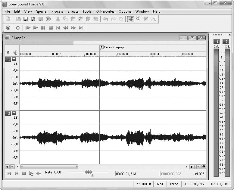
Task: Click the Cut scissors icon
Action: click(x=58, y=19)
